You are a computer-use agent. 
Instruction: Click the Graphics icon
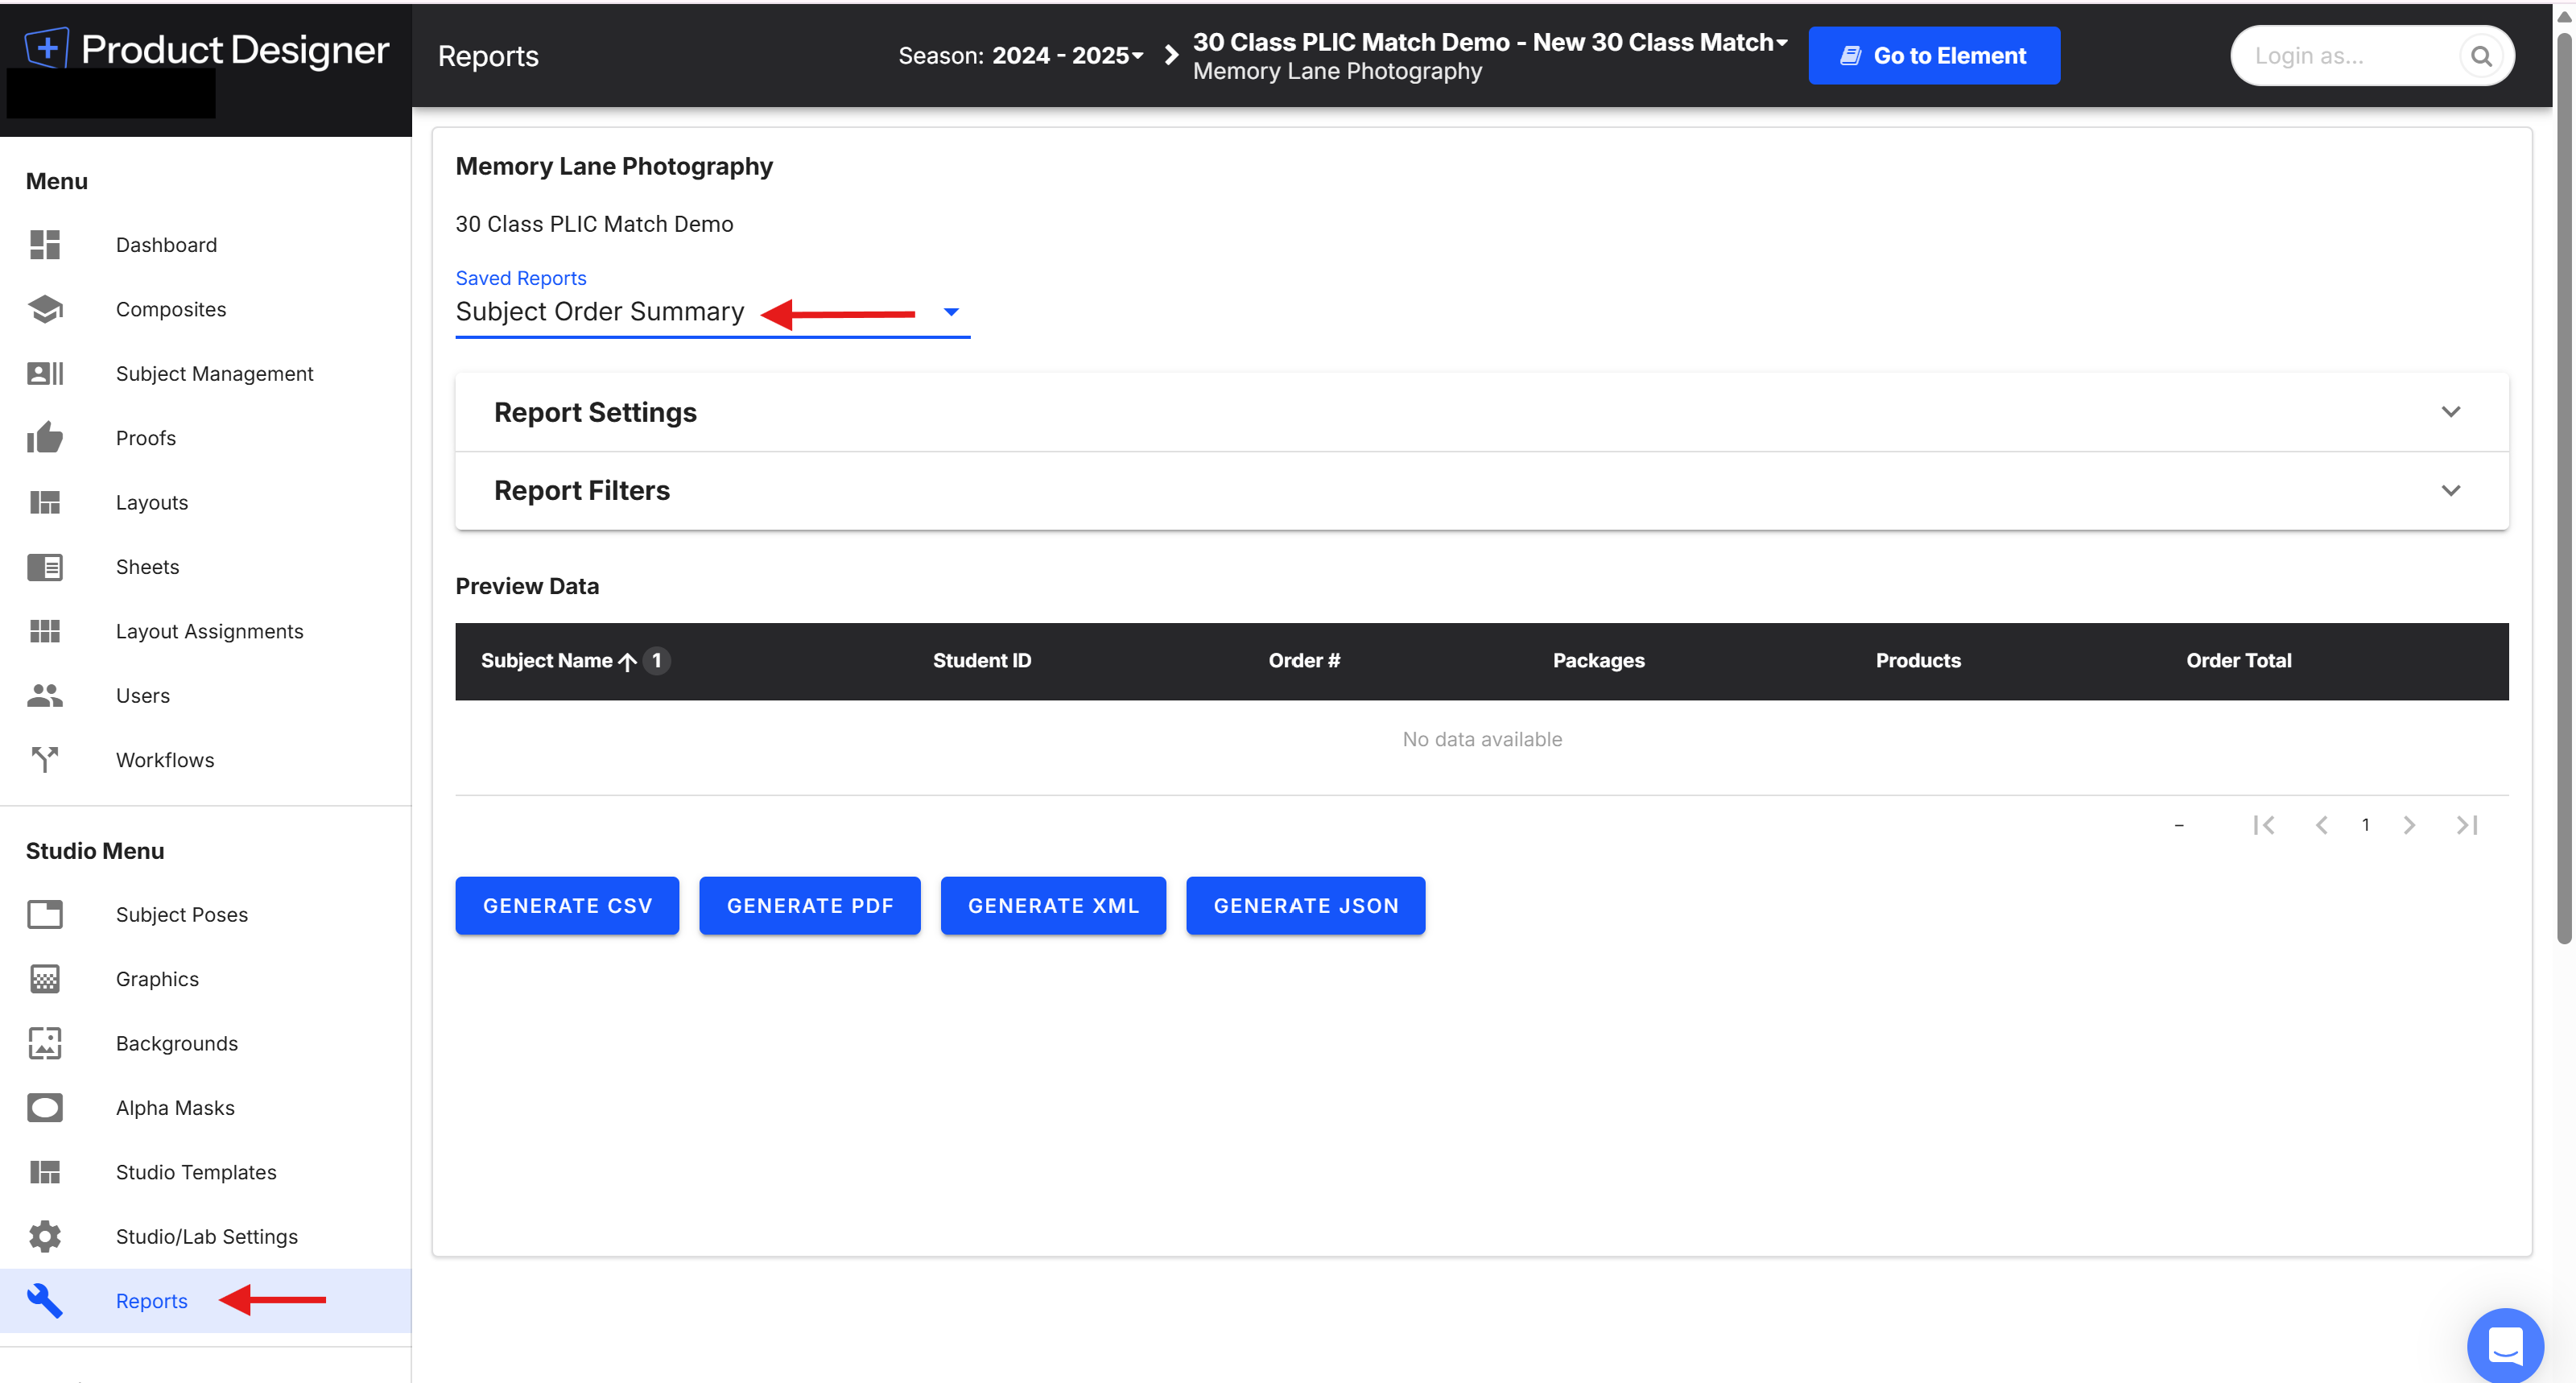(45, 978)
